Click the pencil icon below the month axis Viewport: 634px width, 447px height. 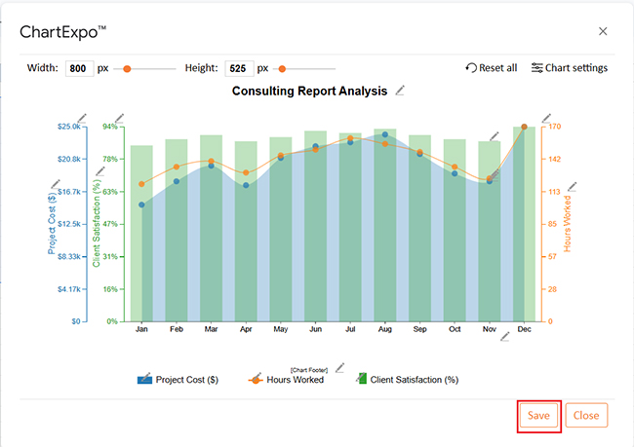click(504, 337)
